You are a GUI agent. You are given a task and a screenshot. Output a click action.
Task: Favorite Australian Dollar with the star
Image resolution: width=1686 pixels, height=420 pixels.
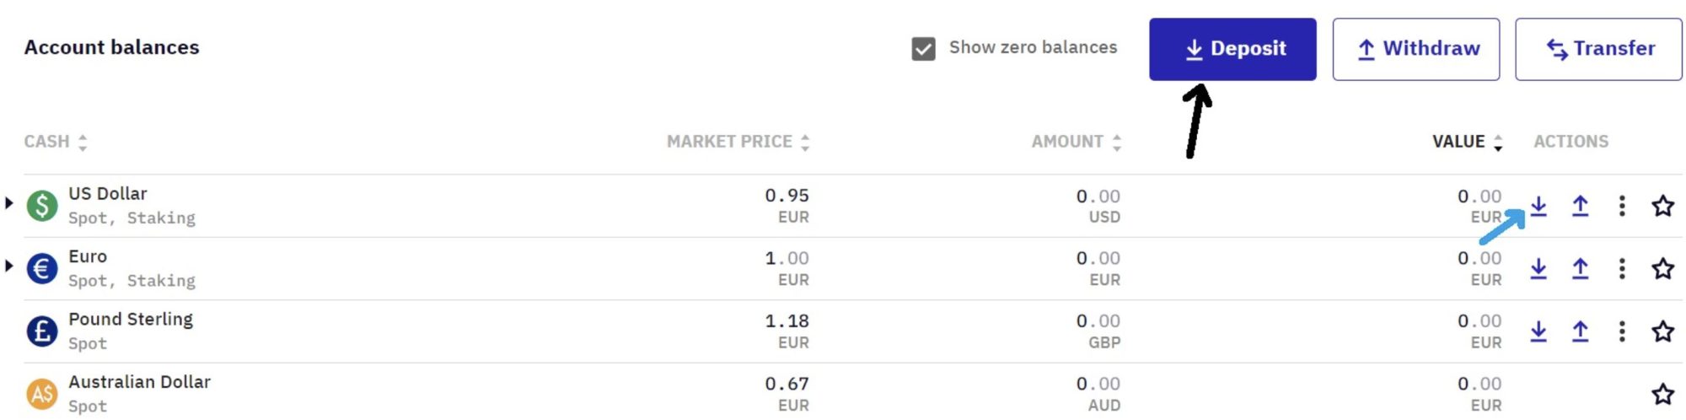pyautogui.click(x=1662, y=394)
